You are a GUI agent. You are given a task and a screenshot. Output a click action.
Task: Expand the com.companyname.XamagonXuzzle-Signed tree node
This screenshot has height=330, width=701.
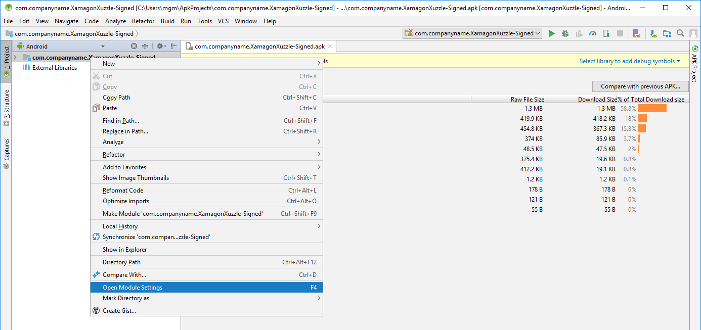tap(15, 57)
